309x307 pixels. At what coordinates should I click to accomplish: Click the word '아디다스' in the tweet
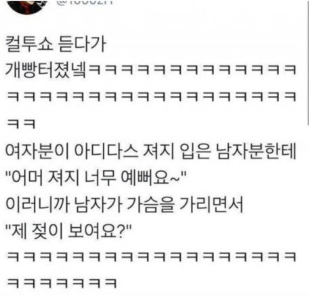click(x=106, y=152)
